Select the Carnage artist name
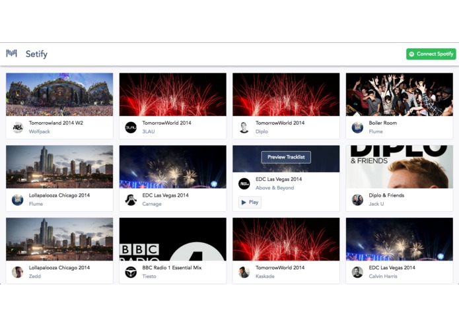The height and width of the screenshot is (326, 459). [152, 204]
